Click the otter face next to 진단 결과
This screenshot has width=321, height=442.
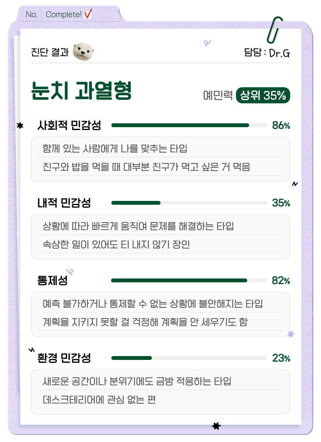click(83, 52)
